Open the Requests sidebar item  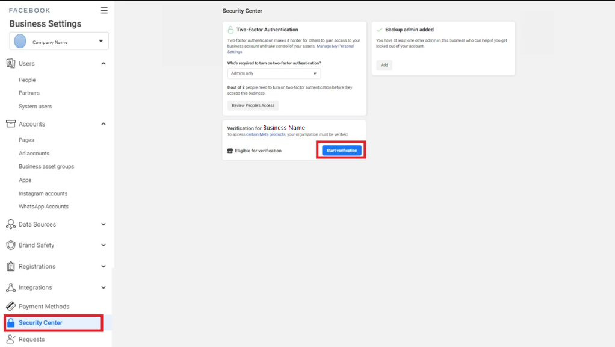31,339
